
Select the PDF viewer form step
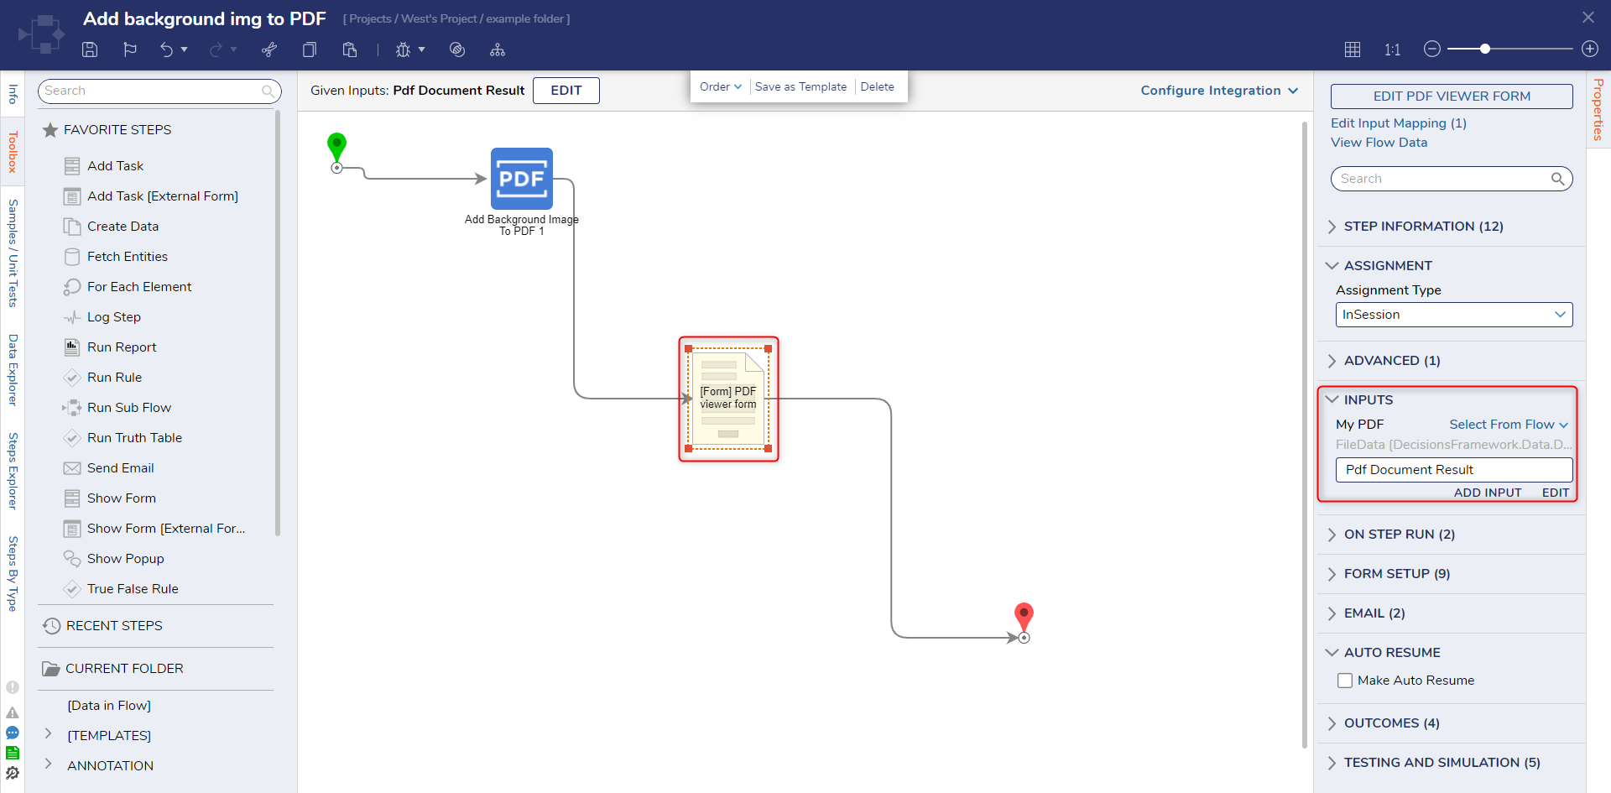(x=728, y=399)
